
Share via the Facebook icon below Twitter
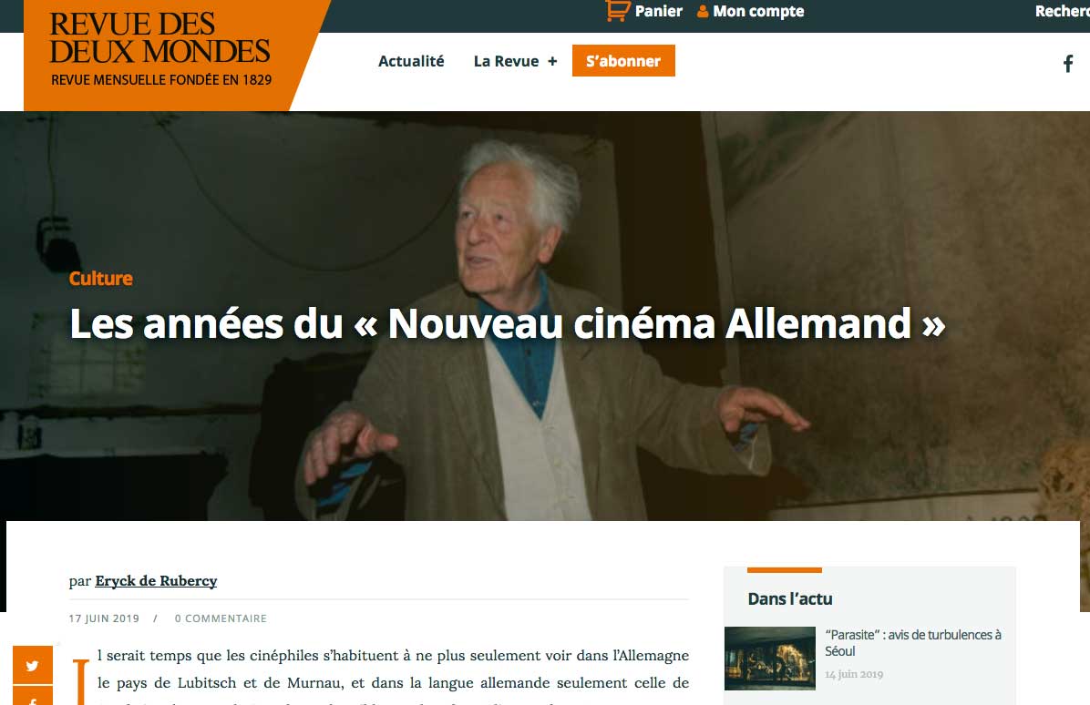[33, 697]
